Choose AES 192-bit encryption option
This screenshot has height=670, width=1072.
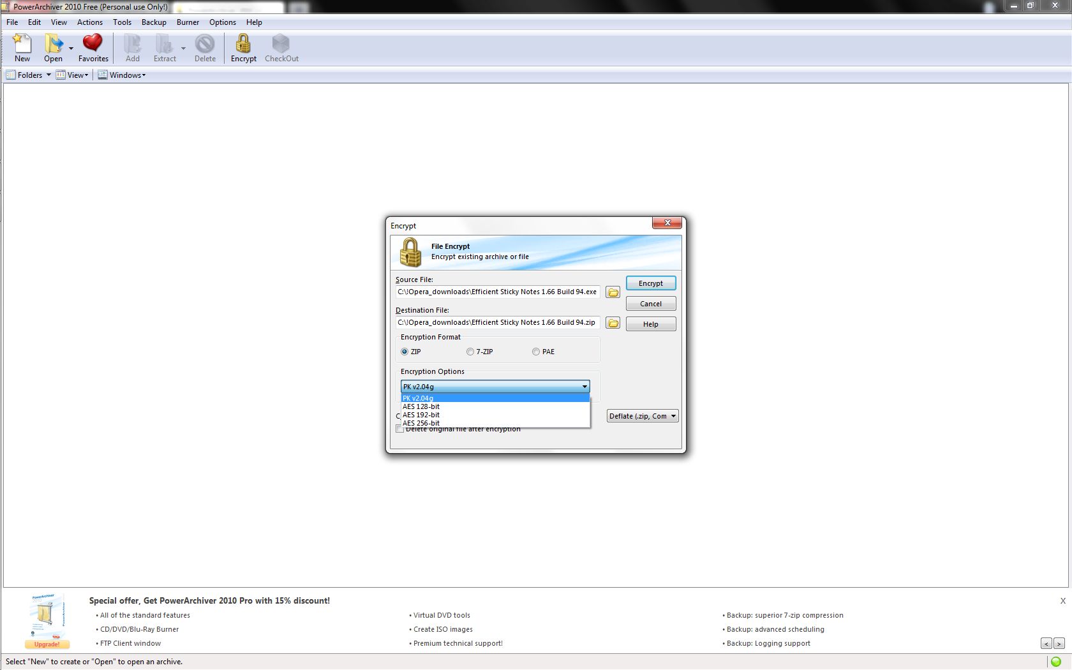coord(495,415)
